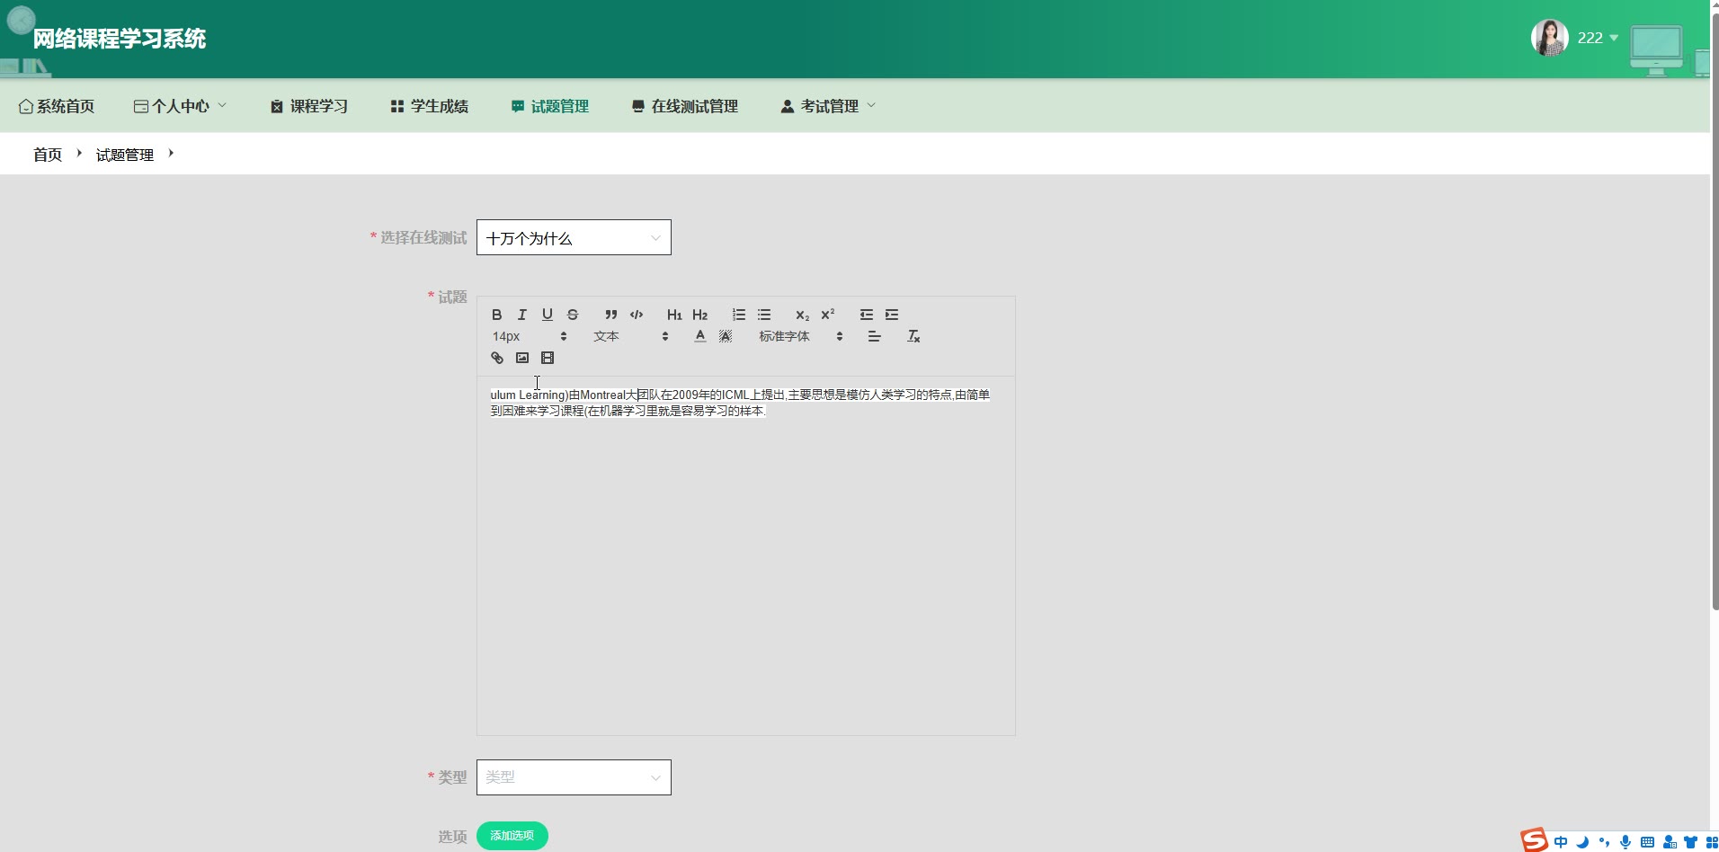This screenshot has height=852, width=1719.
Task: Open the IME toolbox grid icon
Action: (x=1712, y=842)
